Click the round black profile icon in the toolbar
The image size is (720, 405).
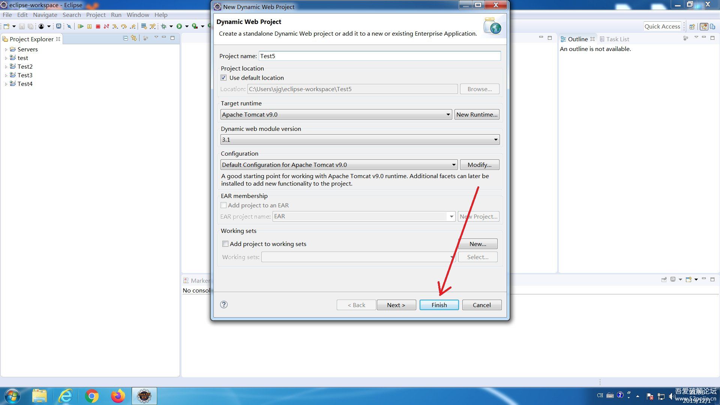41,26
